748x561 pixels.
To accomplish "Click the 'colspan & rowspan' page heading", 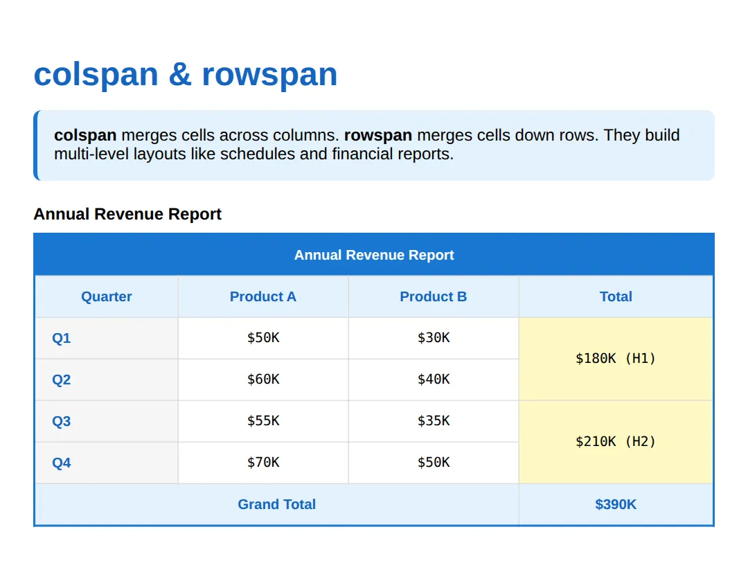I will [x=185, y=74].
